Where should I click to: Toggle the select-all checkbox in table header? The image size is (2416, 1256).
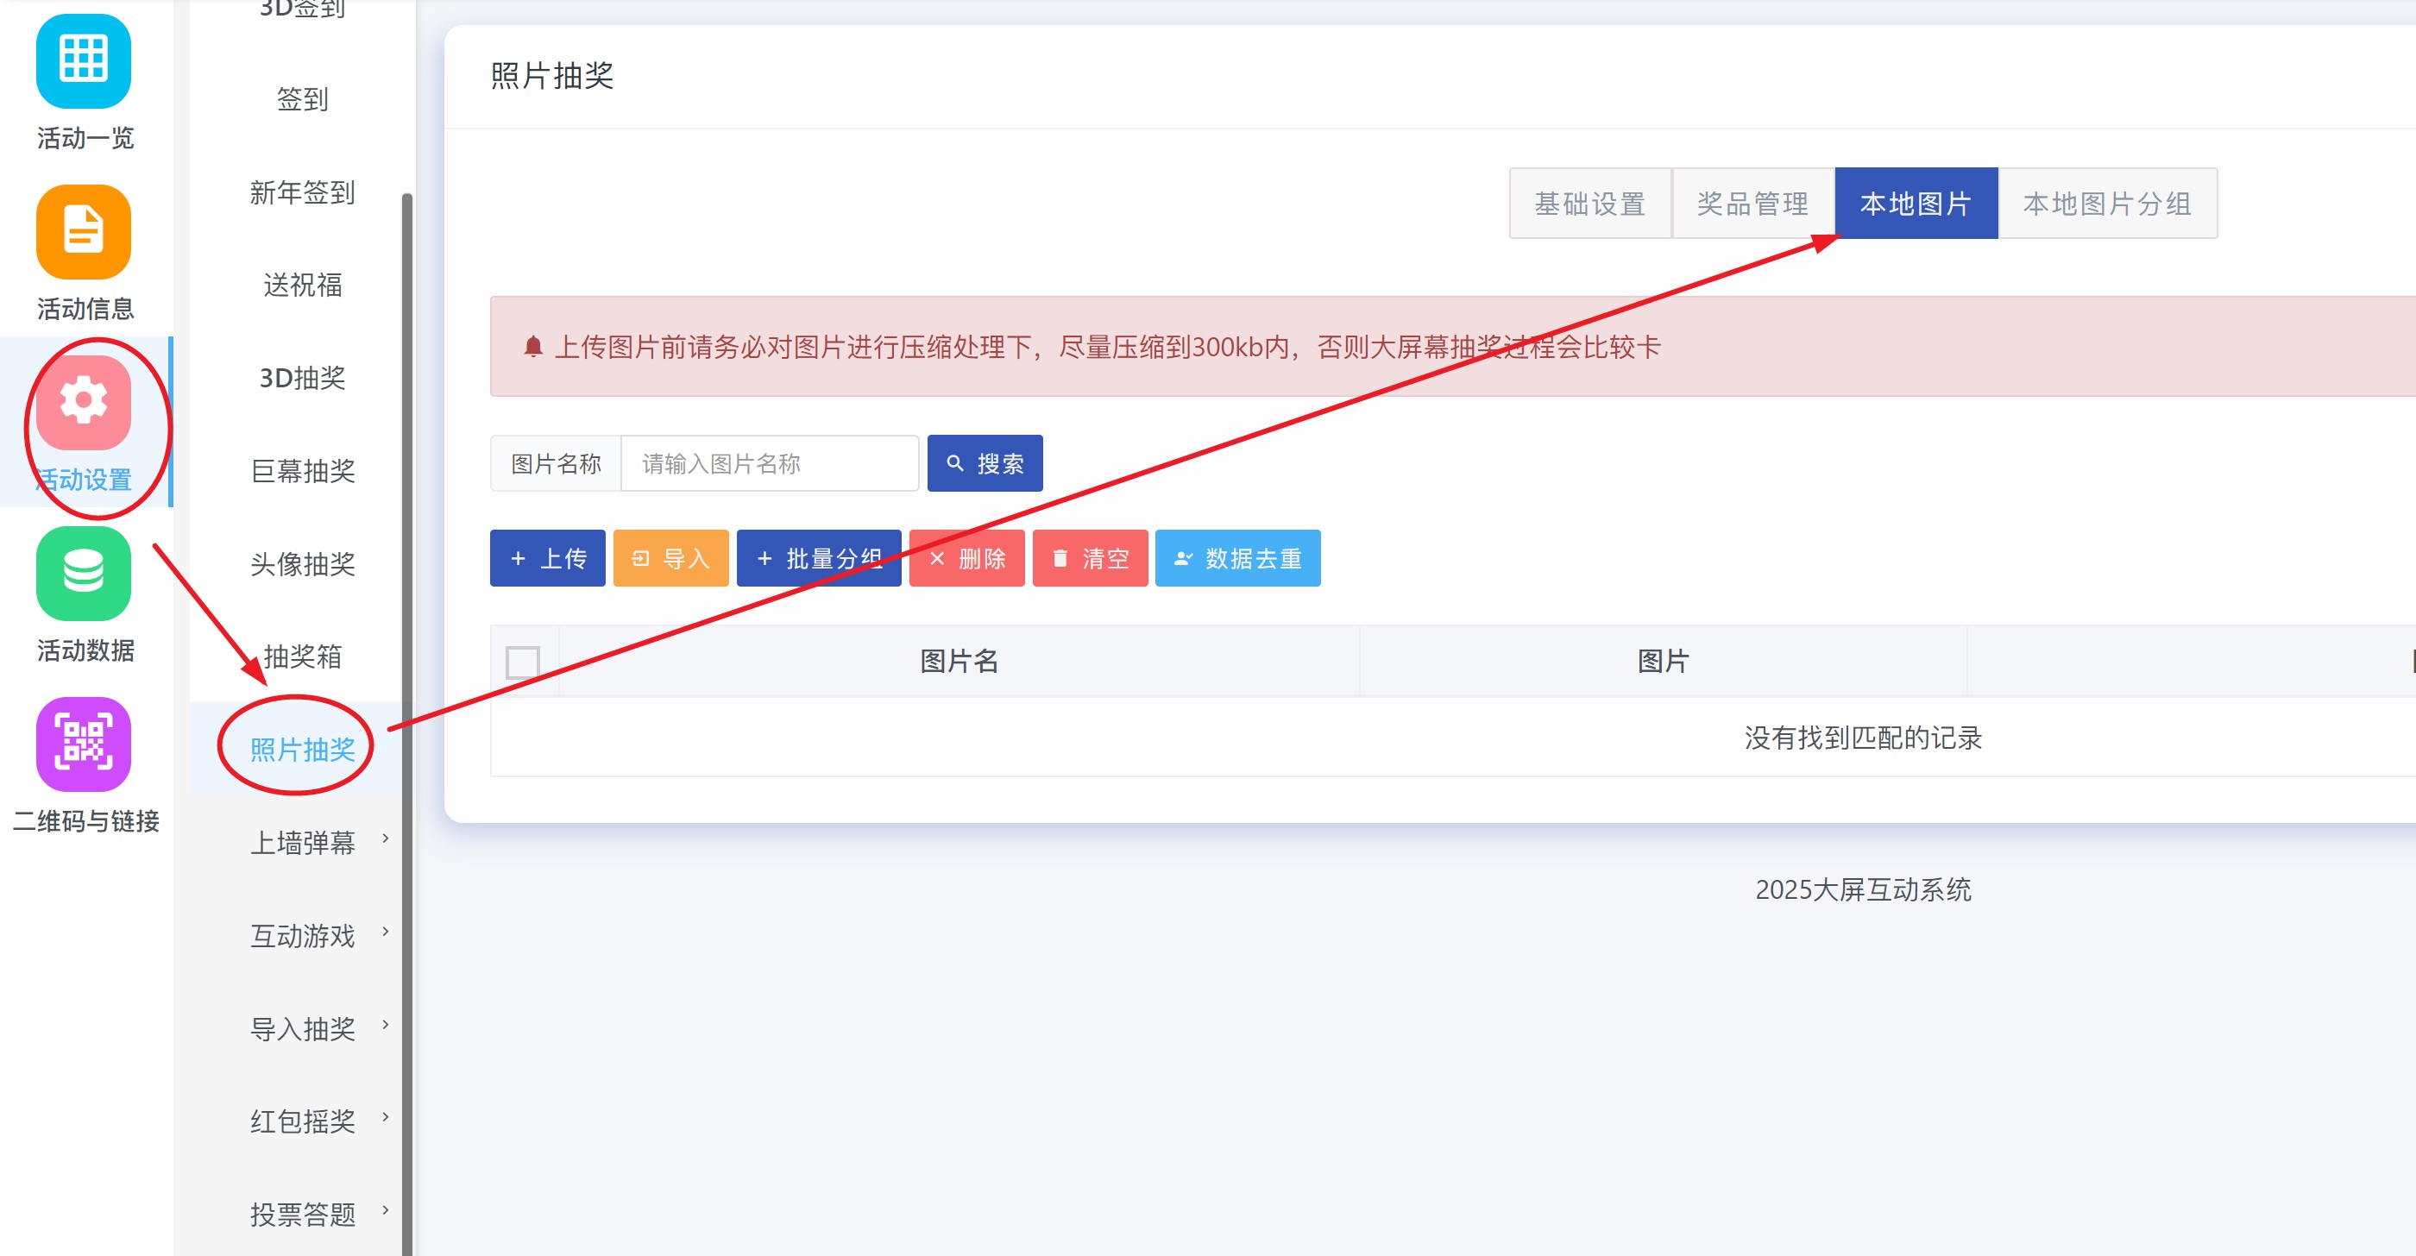point(522,662)
